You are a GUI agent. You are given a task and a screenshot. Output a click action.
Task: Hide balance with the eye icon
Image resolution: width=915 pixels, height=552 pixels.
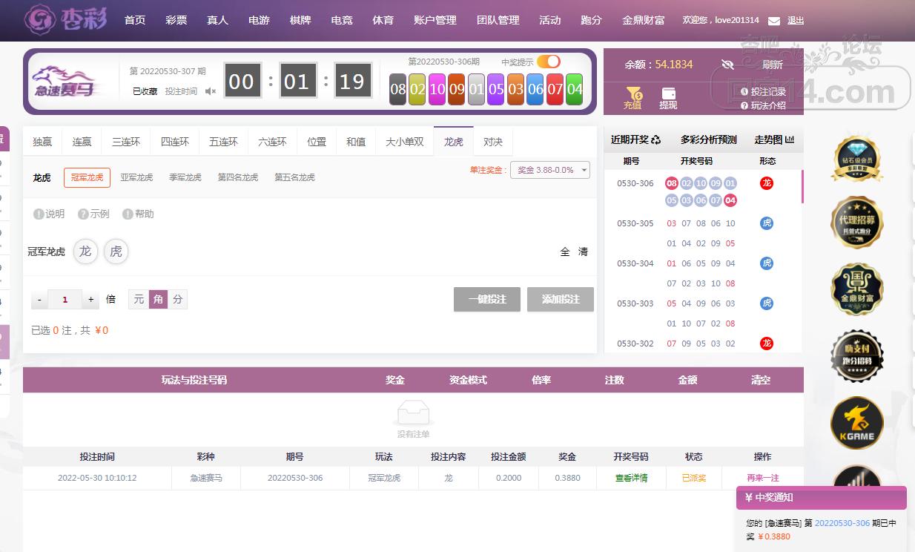click(x=727, y=65)
